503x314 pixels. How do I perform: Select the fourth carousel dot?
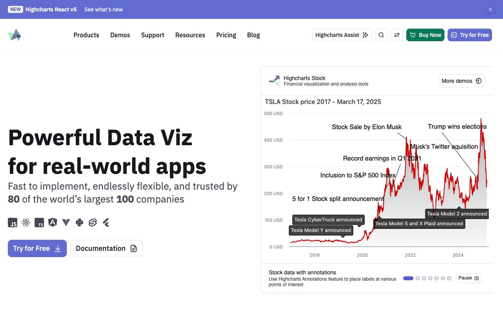click(x=430, y=278)
